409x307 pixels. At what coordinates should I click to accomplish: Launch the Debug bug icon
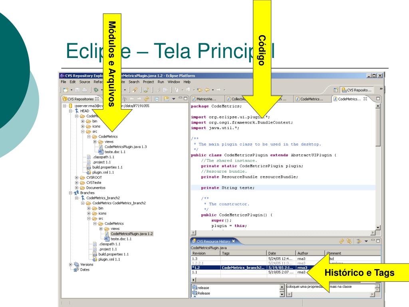[96, 90]
